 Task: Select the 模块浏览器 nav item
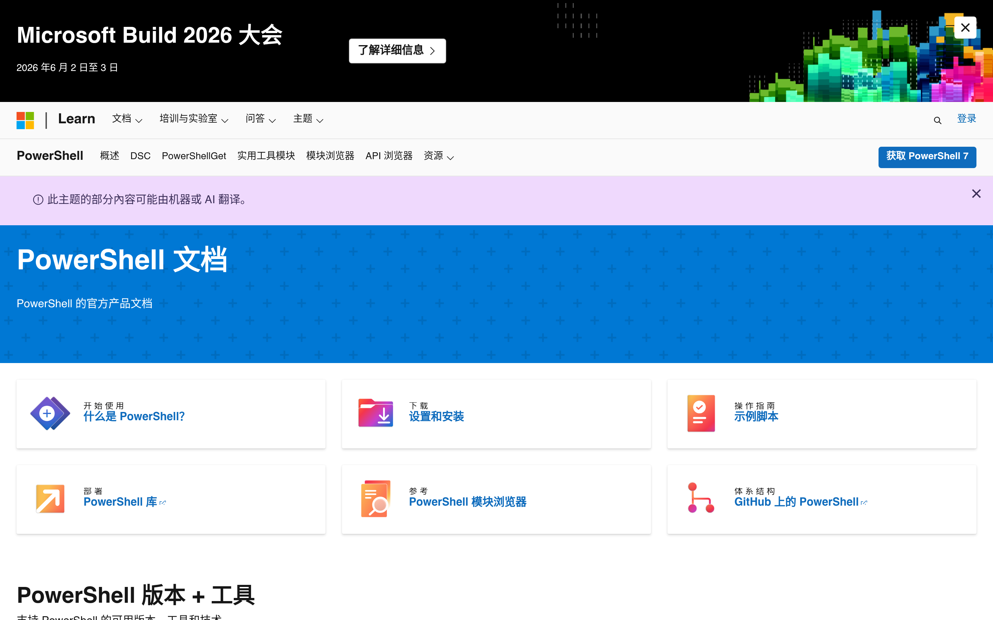[x=330, y=156]
